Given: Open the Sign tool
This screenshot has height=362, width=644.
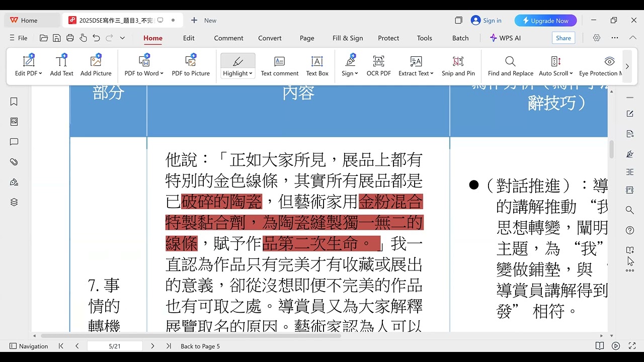Looking at the screenshot, I should (350, 66).
